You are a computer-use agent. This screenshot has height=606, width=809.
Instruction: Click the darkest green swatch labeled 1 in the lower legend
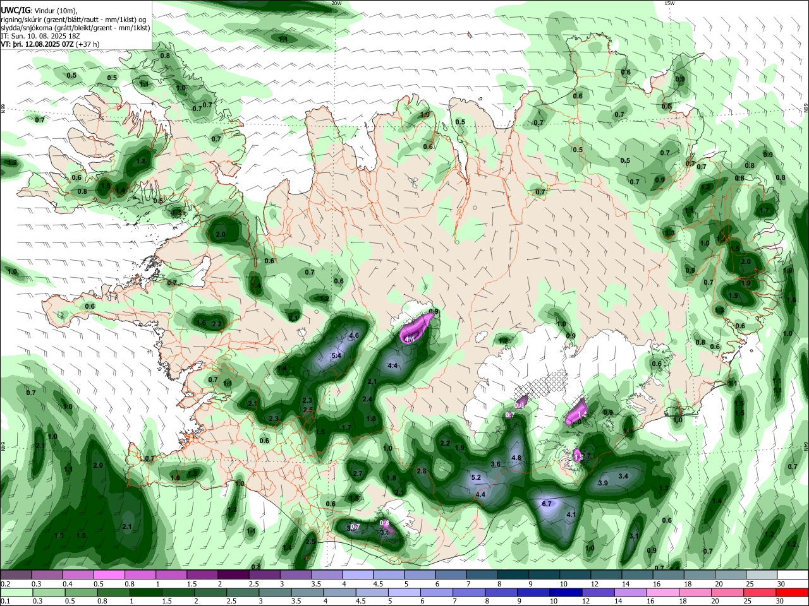coord(145,593)
